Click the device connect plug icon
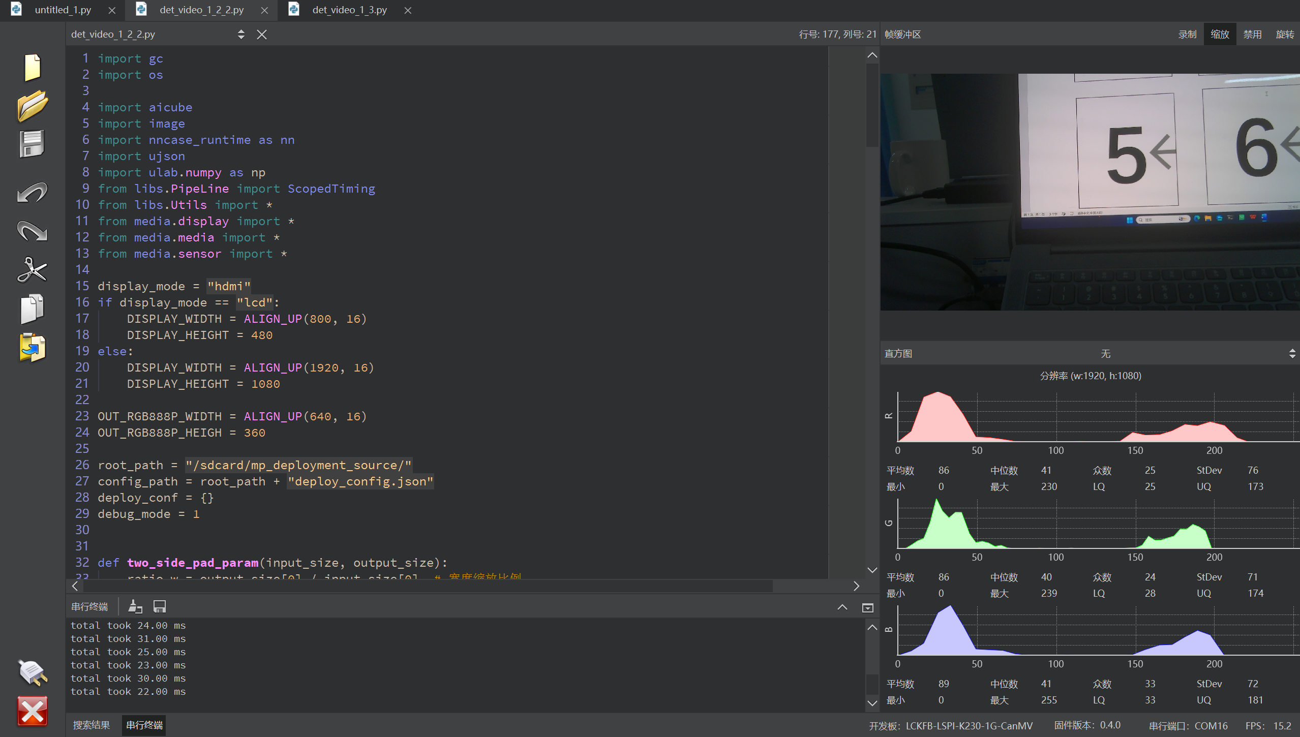Viewport: 1300px width, 737px height. click(x=33, y=672)
